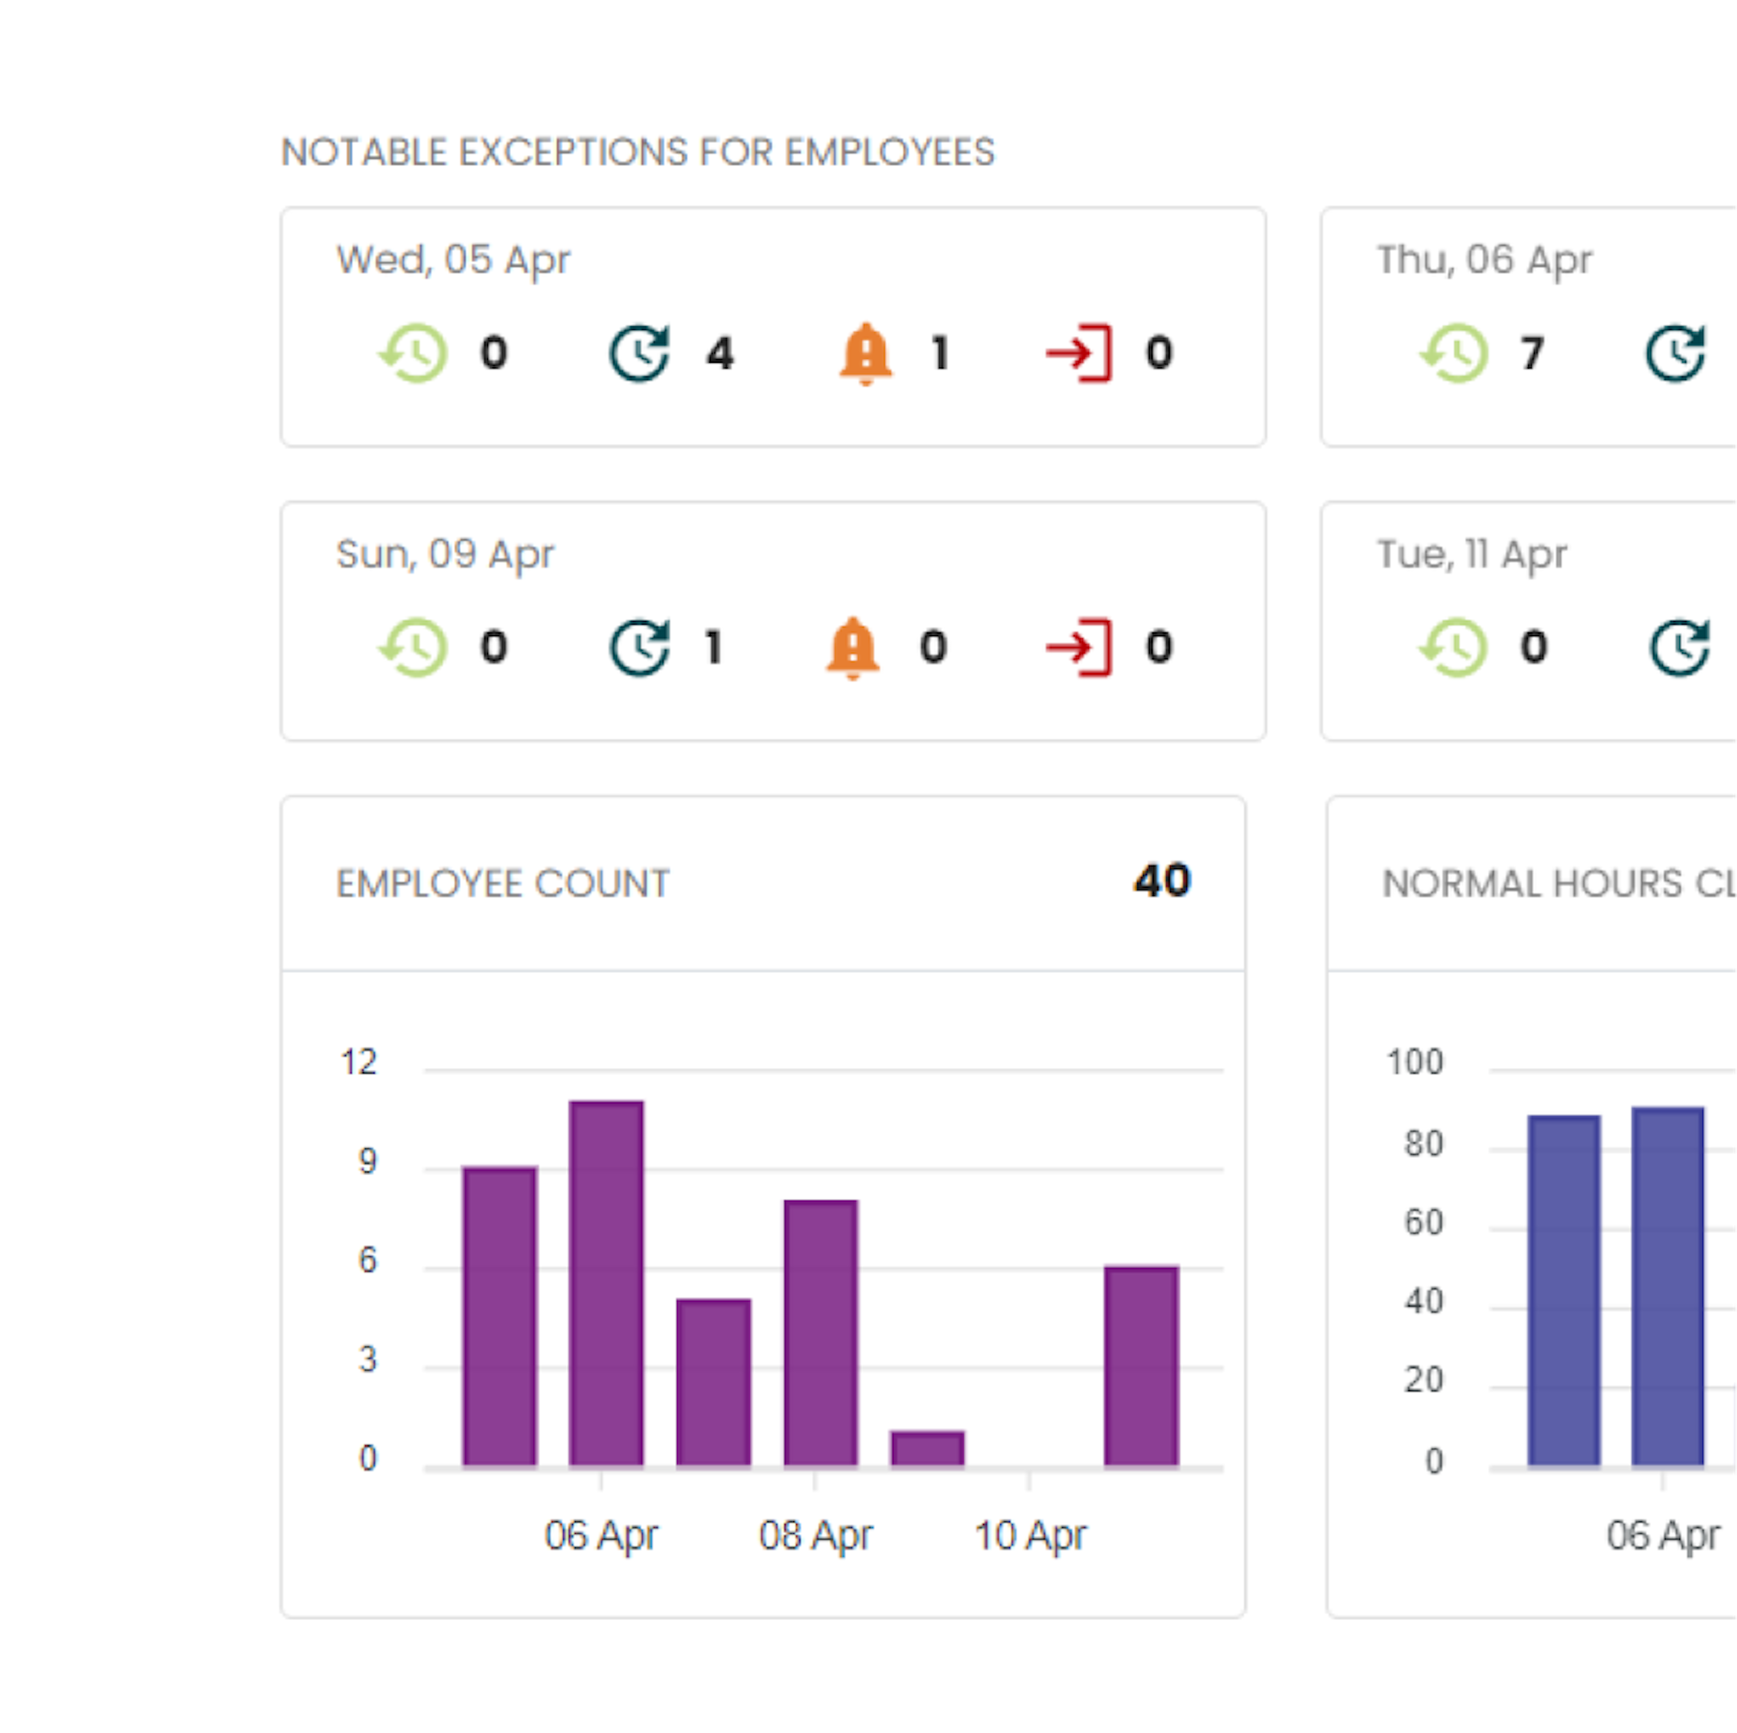Click the clock-forward count 1 in Sun, 09 Apr card
This screenshot has width=1737, height=1733.
coord(714,646)
